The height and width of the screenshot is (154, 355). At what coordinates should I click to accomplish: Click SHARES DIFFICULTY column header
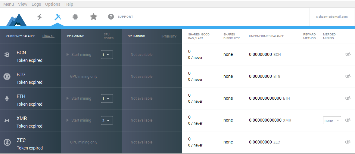coord(231,36)
